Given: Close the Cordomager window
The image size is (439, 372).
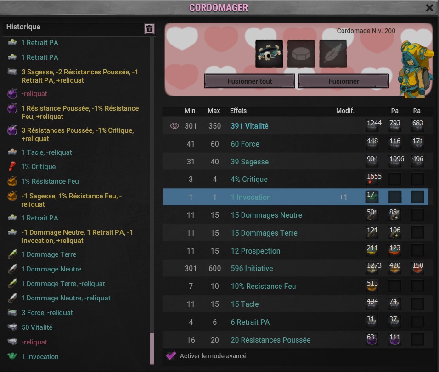Looking at the screenshot, I should point(429,7).
